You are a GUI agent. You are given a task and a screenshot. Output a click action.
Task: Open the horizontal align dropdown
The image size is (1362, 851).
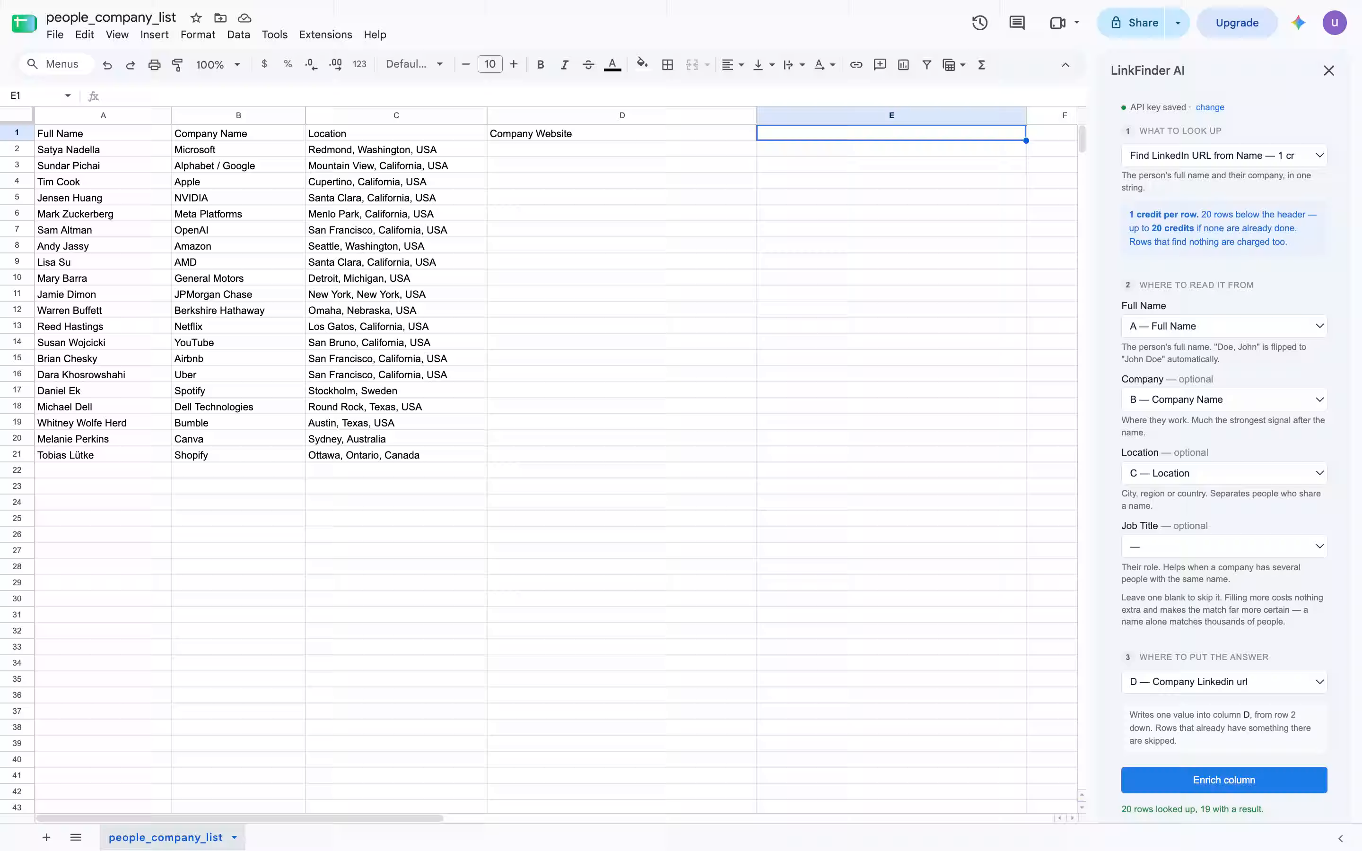click(x=733, y=65)
